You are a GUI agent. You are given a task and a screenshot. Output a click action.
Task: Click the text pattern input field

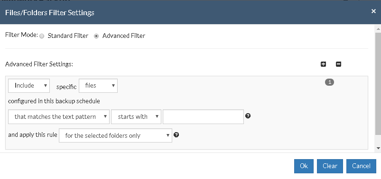pos(203,116)
